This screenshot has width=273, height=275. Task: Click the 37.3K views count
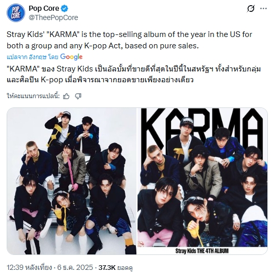(x=107, y=267)
